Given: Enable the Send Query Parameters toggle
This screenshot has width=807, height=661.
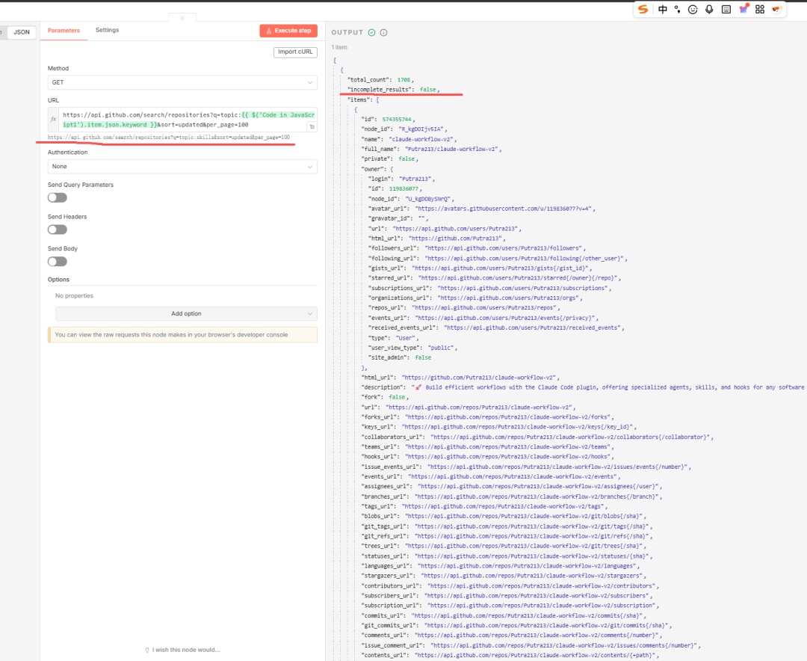Looking at the screenshot, I should (x=58, y=197).
